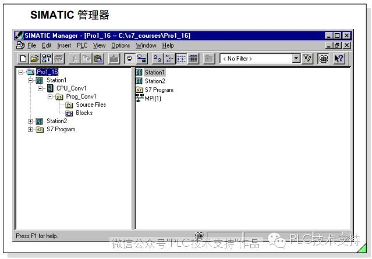Open the Insert menu
Screen dimensions: 372x259
pyautogui.click(x=64, y=45)
